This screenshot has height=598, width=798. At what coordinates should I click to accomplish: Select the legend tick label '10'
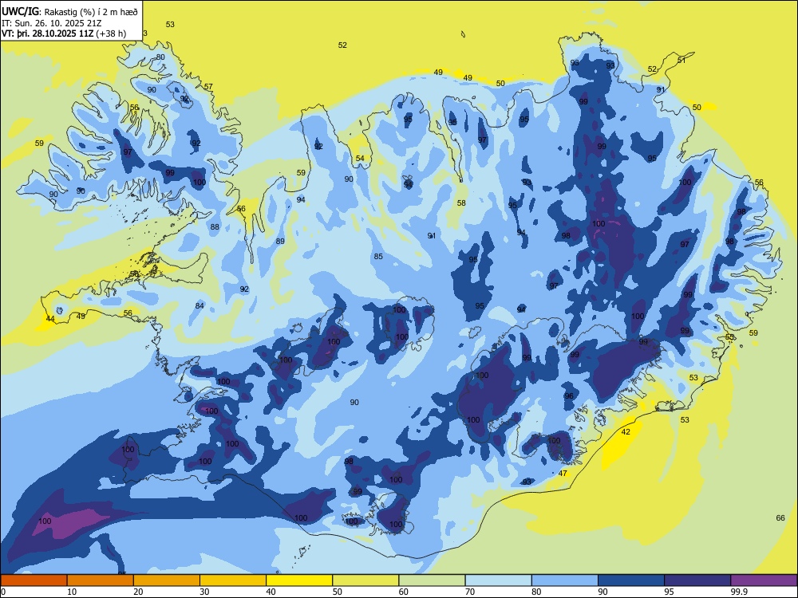tap(72, 592)
